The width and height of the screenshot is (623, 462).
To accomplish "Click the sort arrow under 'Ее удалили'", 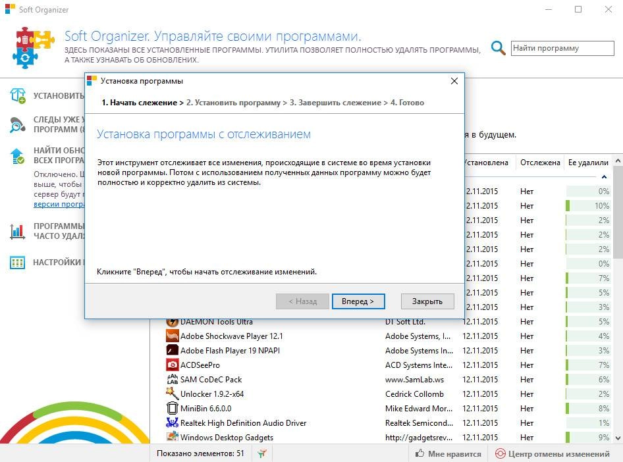I will tap(604, 176).
